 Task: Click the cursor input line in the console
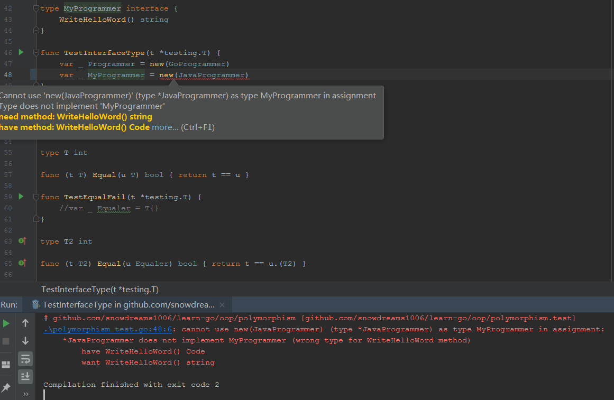45,394
